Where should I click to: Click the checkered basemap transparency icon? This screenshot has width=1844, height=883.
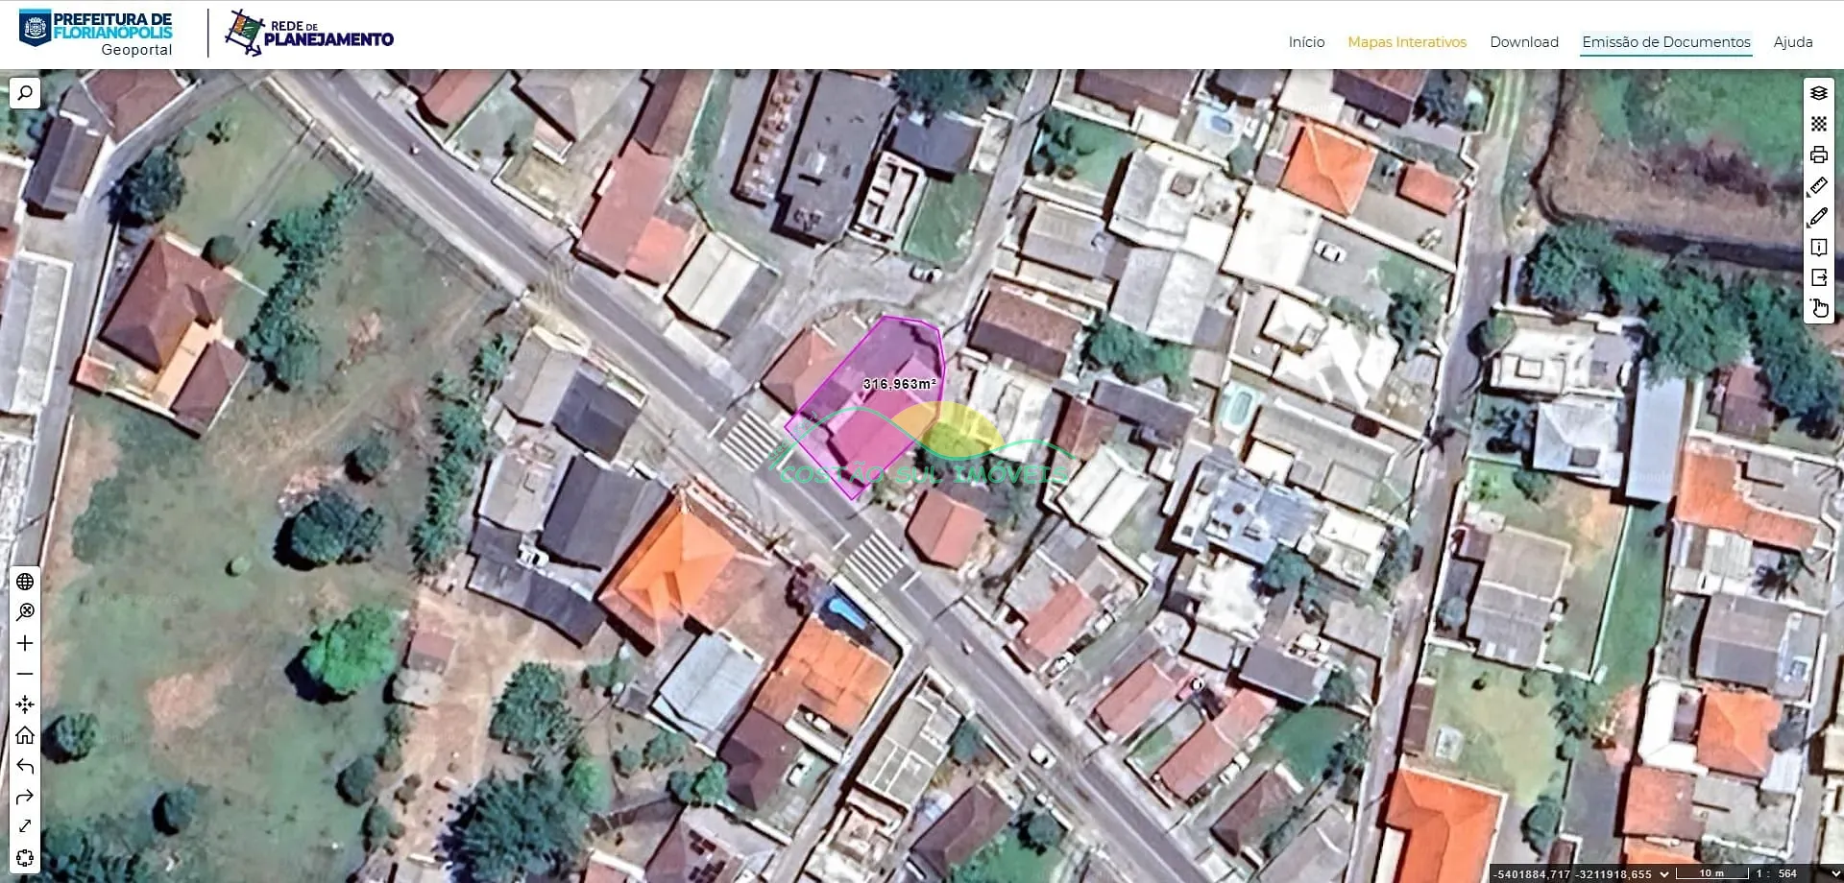(1818, 124)
